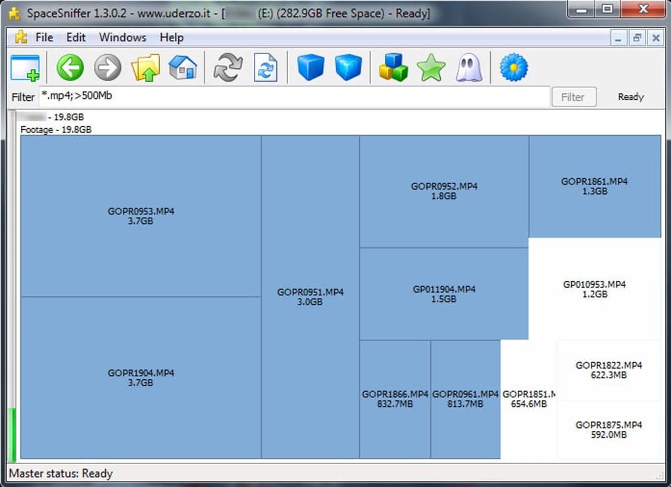Minimize the inner child window
Viewport: 671px width, 487px height.
pos(618,38)
